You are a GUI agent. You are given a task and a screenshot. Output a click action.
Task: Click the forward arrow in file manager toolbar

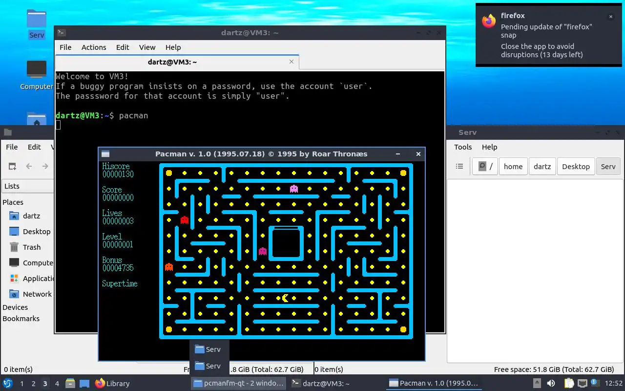point(45,166)
